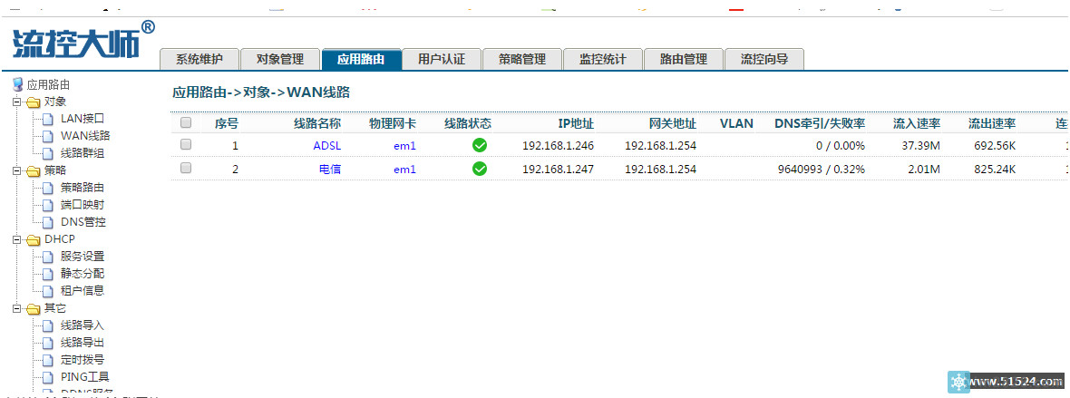
Task: Select 线路群组 in the sidebar tree
Action: click(x=83, y=153)
